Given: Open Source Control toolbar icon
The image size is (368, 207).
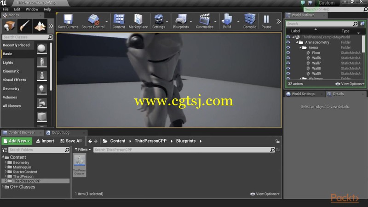Looking at the screenshot, I should 93,21.
